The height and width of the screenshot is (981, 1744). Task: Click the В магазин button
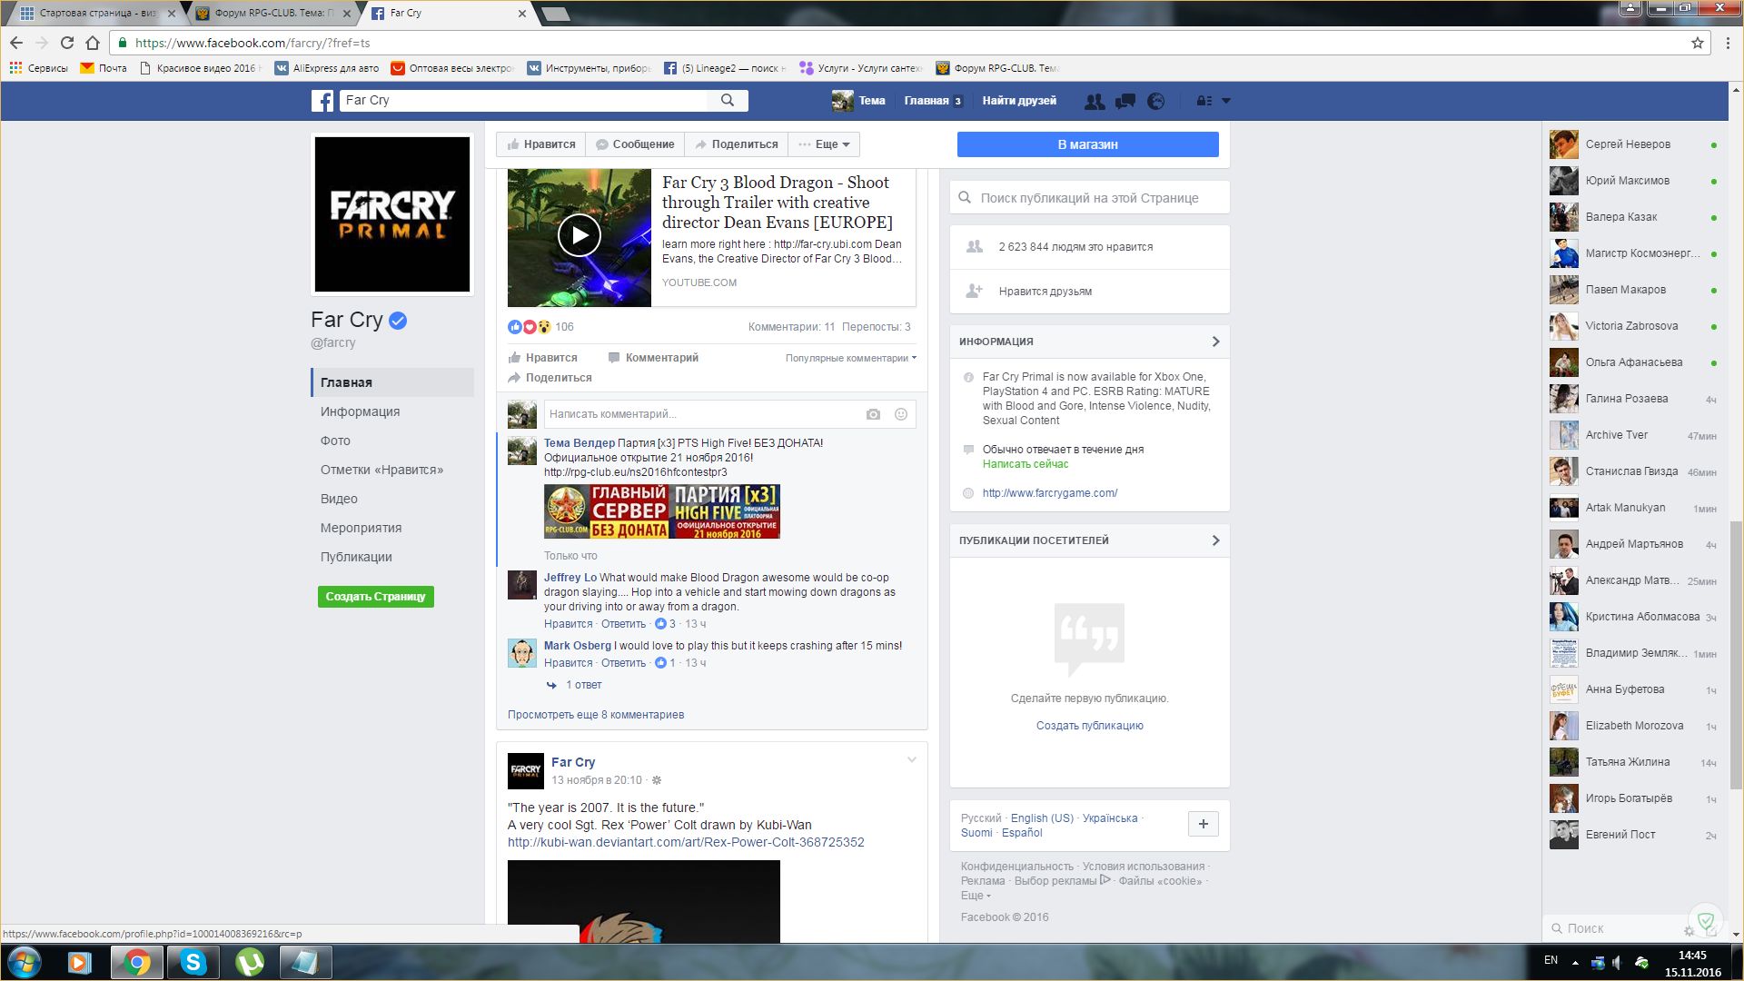click(x=1087, y=144)
